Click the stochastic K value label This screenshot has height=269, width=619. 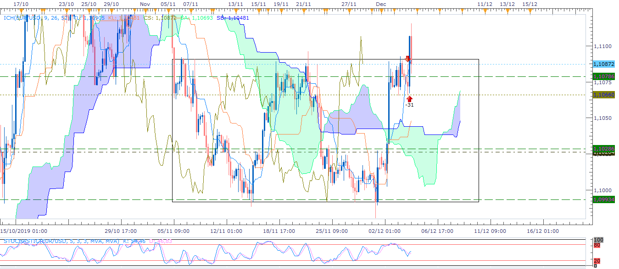pos(134,241)
